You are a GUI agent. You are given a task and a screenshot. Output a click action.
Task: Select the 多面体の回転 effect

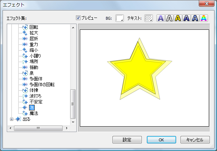coord(42,85)
